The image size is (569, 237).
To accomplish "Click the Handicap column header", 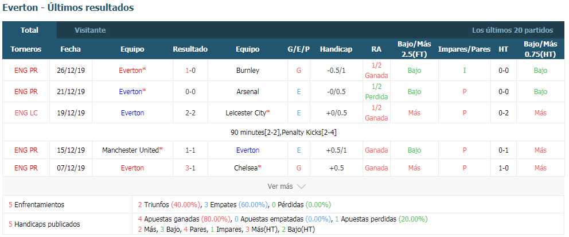I will [x=336, y=49].
